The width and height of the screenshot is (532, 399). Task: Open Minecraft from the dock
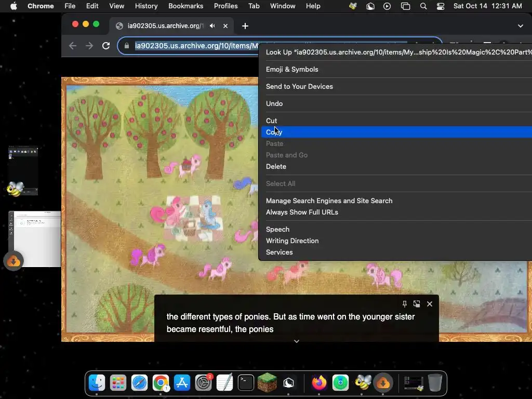pyautogui.click(x=268, y=383)
